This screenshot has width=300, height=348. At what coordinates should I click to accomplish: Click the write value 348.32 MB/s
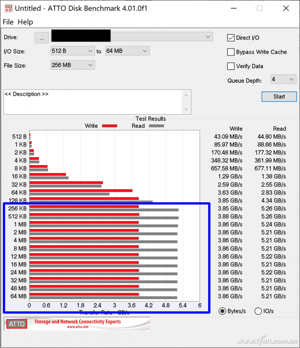pyautogui.click(x=226, y=161)
